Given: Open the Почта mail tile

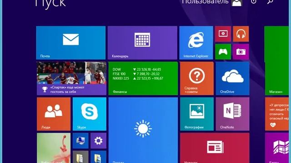Looking at the screenshot, I should tap(71, 43).
